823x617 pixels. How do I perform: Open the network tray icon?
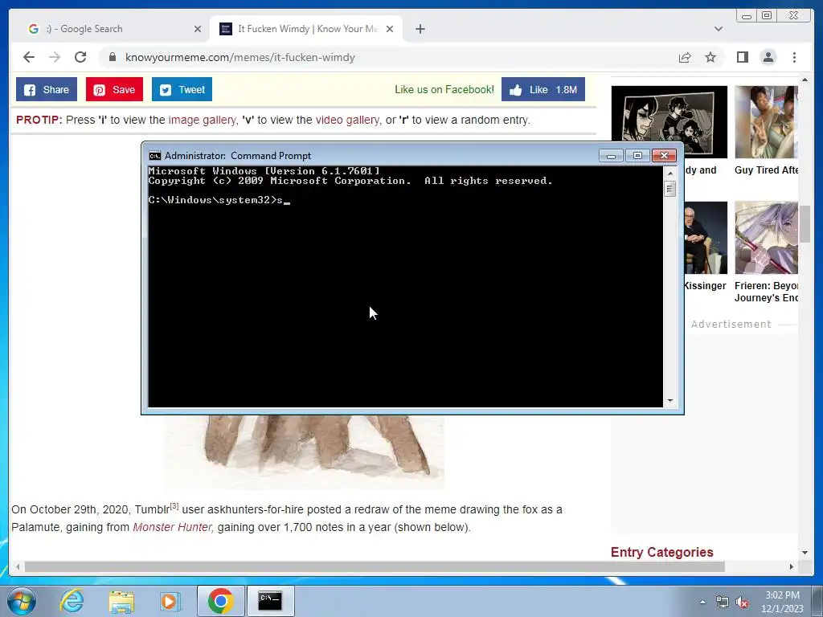coord(723,603)
